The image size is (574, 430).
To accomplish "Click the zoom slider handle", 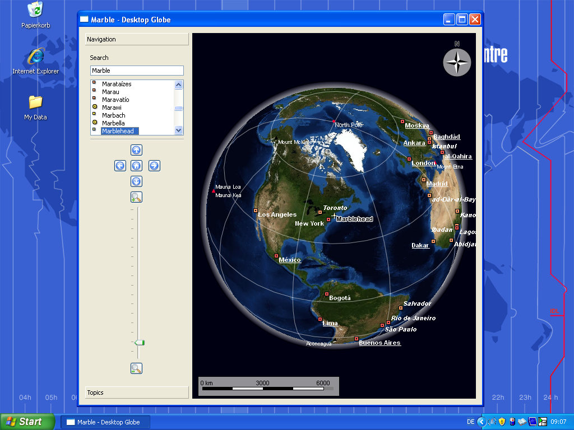I will (x=139, y=342).
